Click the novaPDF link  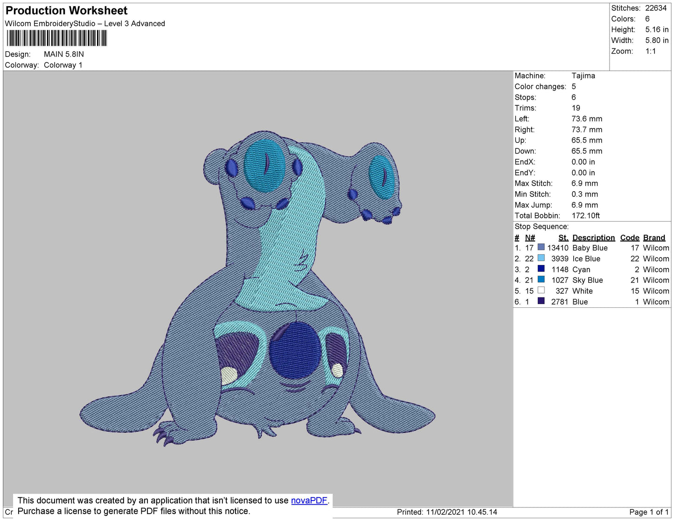coord(309,500)
